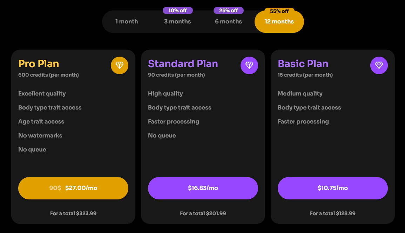Click the Standard Plan title
The width and height of the screenshot is (405, 233).
tap(183, 64)
